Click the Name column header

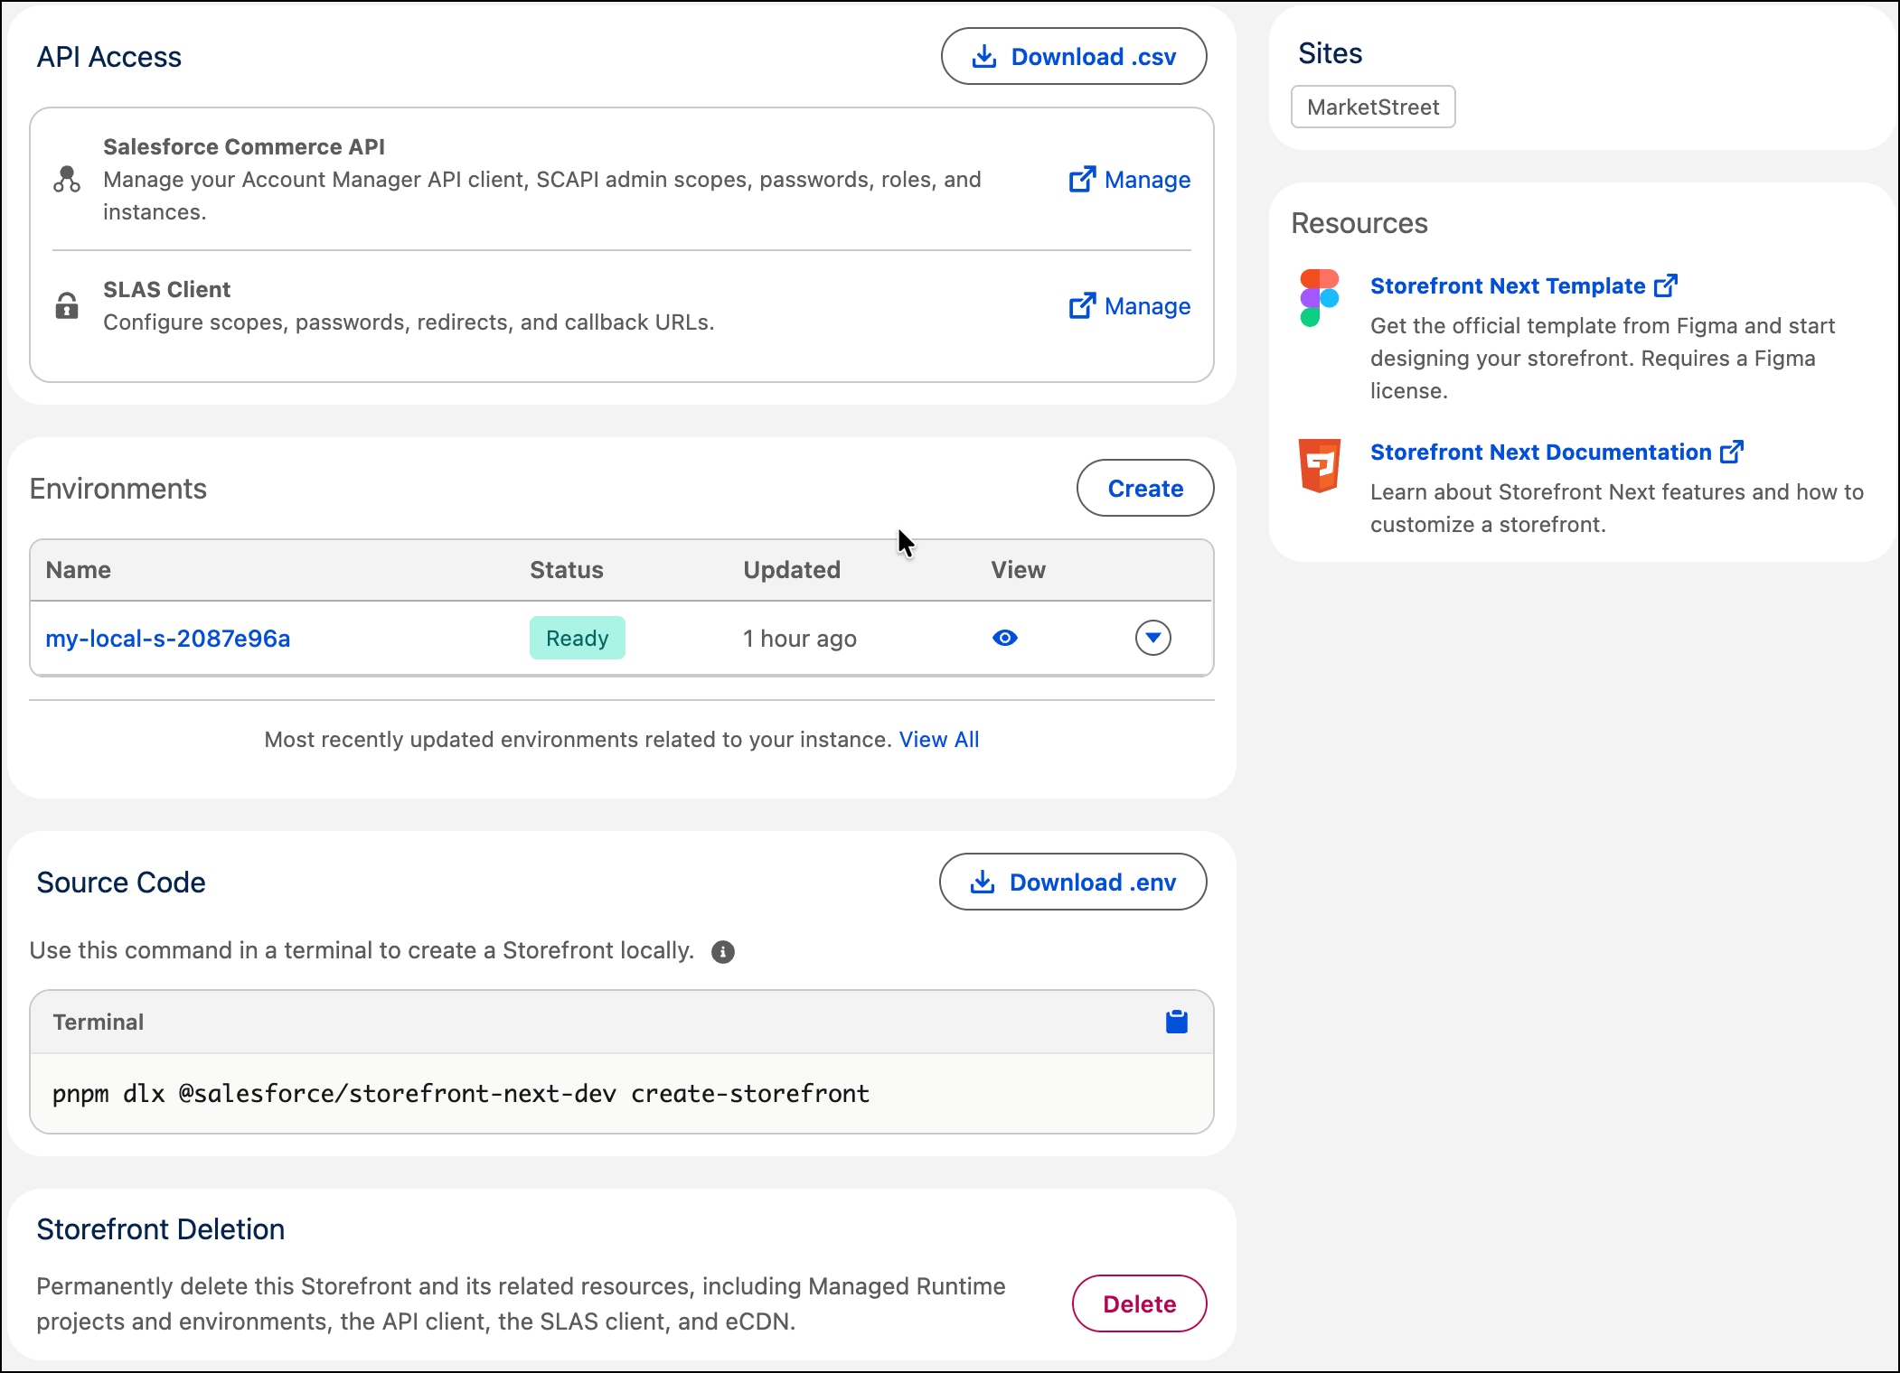tap(79, 570)
